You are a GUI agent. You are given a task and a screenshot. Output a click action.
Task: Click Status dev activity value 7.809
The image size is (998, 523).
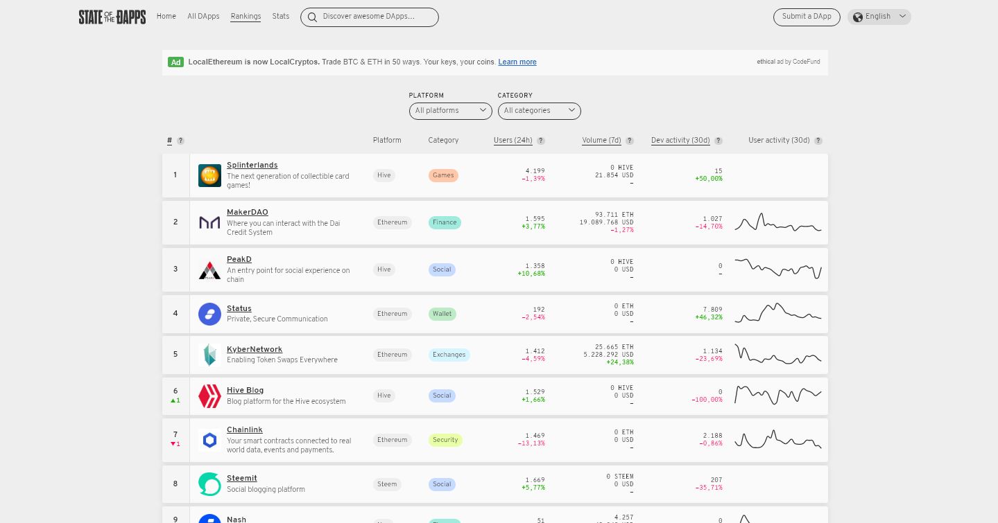712,310
